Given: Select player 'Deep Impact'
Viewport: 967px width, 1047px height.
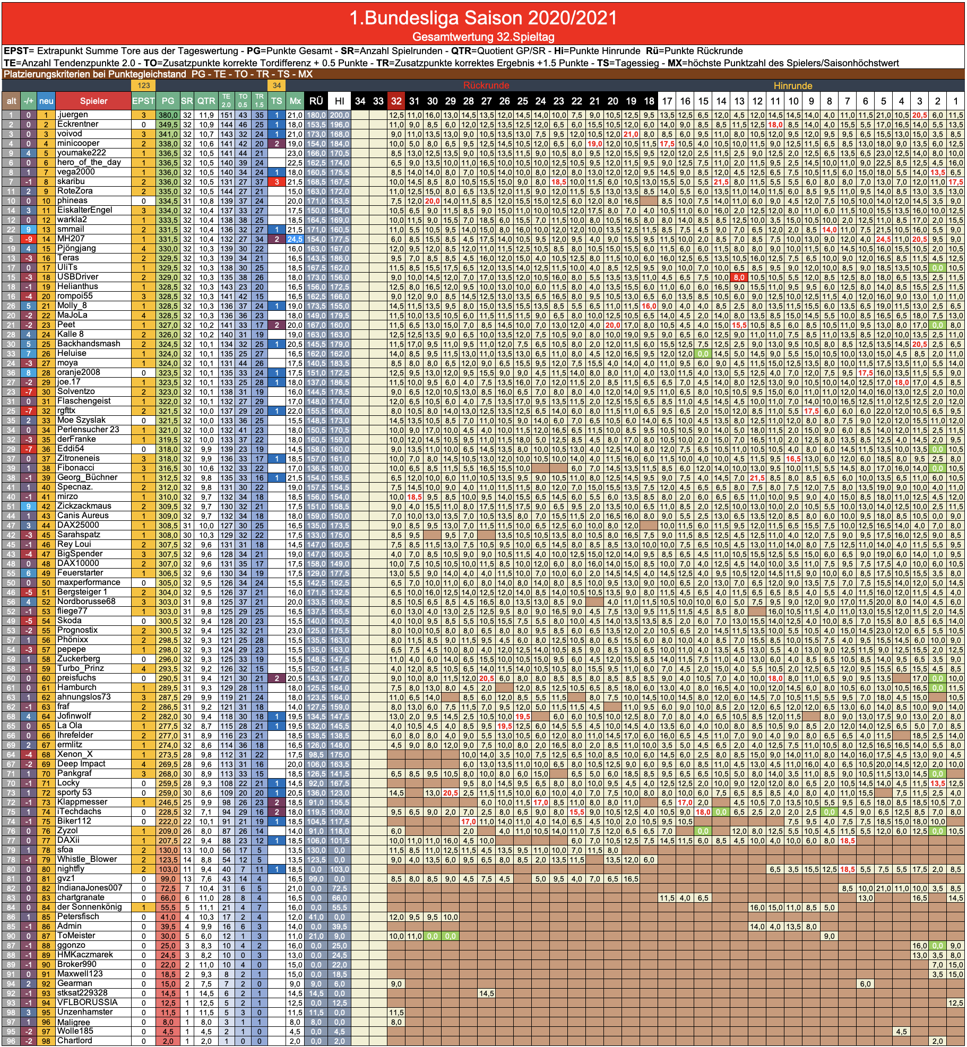Looking at the screenshot, I should click(93, 764).
